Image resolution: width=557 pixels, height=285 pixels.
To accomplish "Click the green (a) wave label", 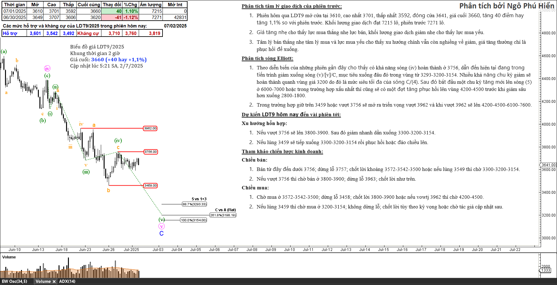I will (4, 52).
